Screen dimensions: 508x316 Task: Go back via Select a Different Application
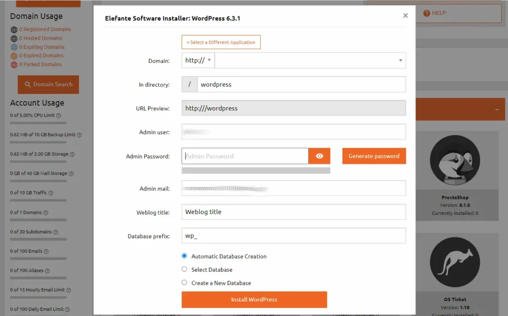click(221, 42)
